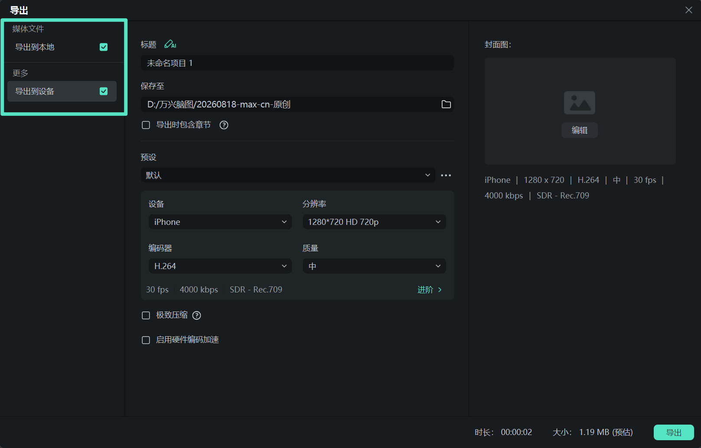This screenshot has width=701, height=448.
Task: Click the 标题 field 未命名项目 1
Action: coord(297,63)
